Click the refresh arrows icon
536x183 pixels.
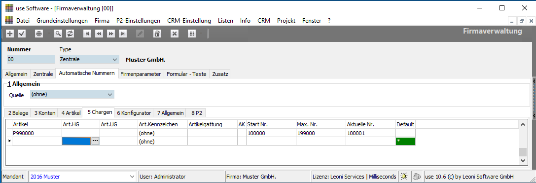tap(70, 34)
